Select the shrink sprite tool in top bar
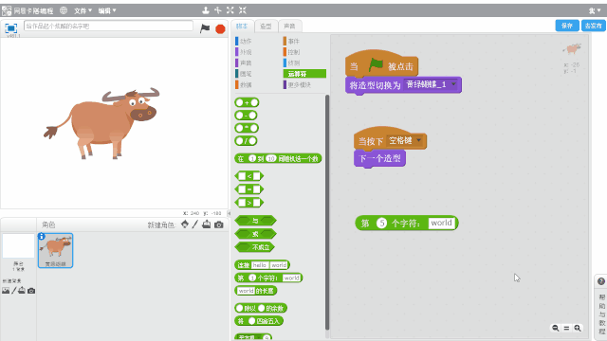 243,10
